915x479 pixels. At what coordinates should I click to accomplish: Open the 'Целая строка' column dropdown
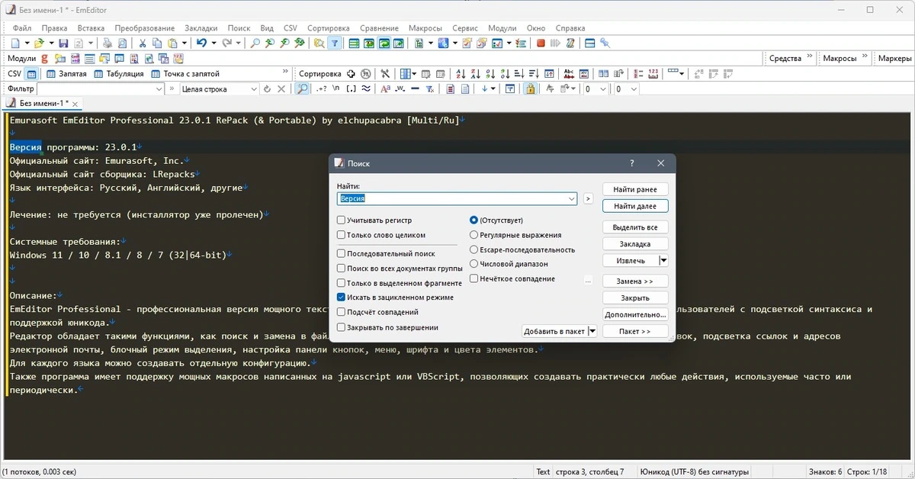click(253, 89)
